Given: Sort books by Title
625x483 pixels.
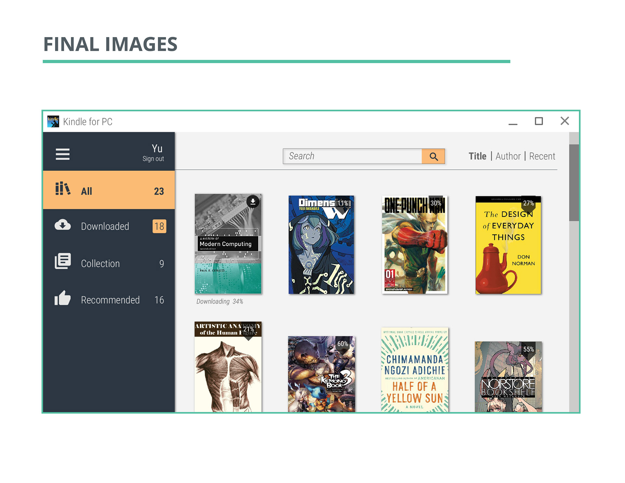Looking at the screenshot, I should tap(477, 156).
